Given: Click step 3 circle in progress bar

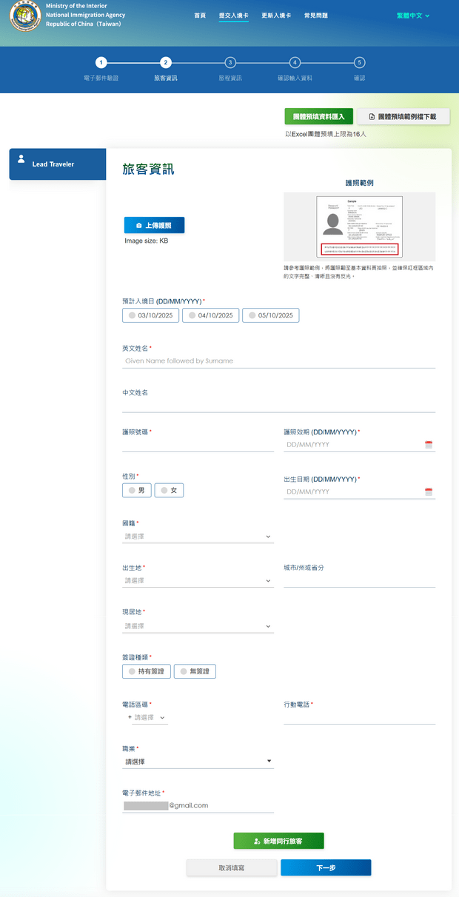Looking at the screenshot, I should point(230,63).
